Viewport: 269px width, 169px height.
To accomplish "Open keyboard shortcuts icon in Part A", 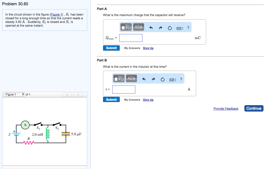I will coord(180,28).
